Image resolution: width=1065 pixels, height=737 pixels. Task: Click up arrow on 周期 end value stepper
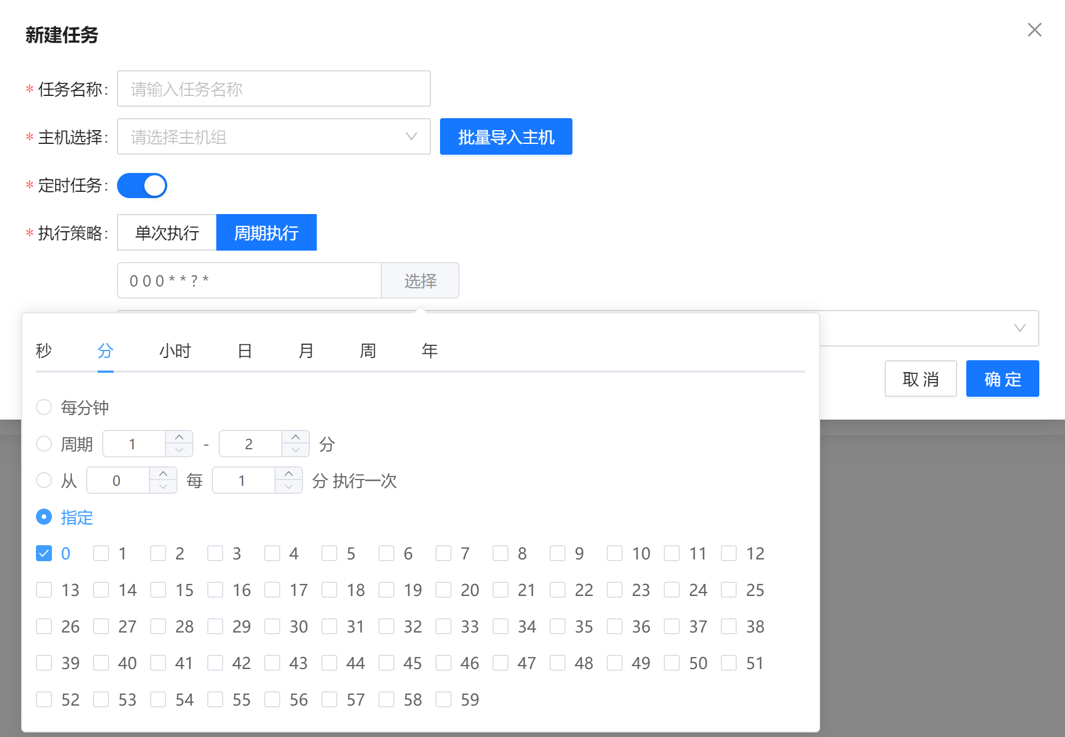(296, 437)
